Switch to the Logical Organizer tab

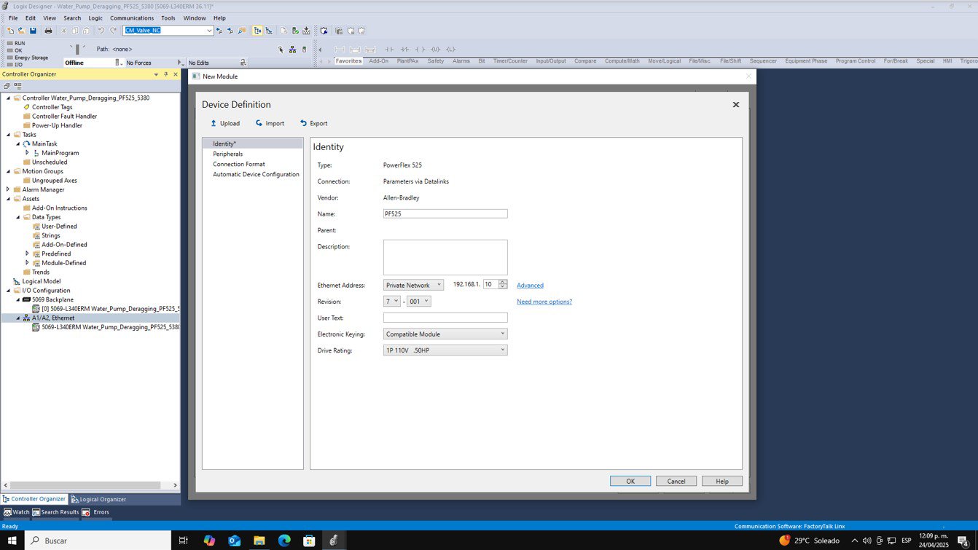(x=98, y=499)
